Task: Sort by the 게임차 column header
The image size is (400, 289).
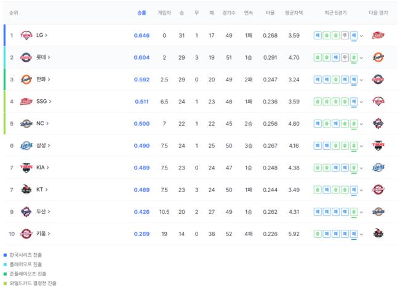Action: coord(164,13)
